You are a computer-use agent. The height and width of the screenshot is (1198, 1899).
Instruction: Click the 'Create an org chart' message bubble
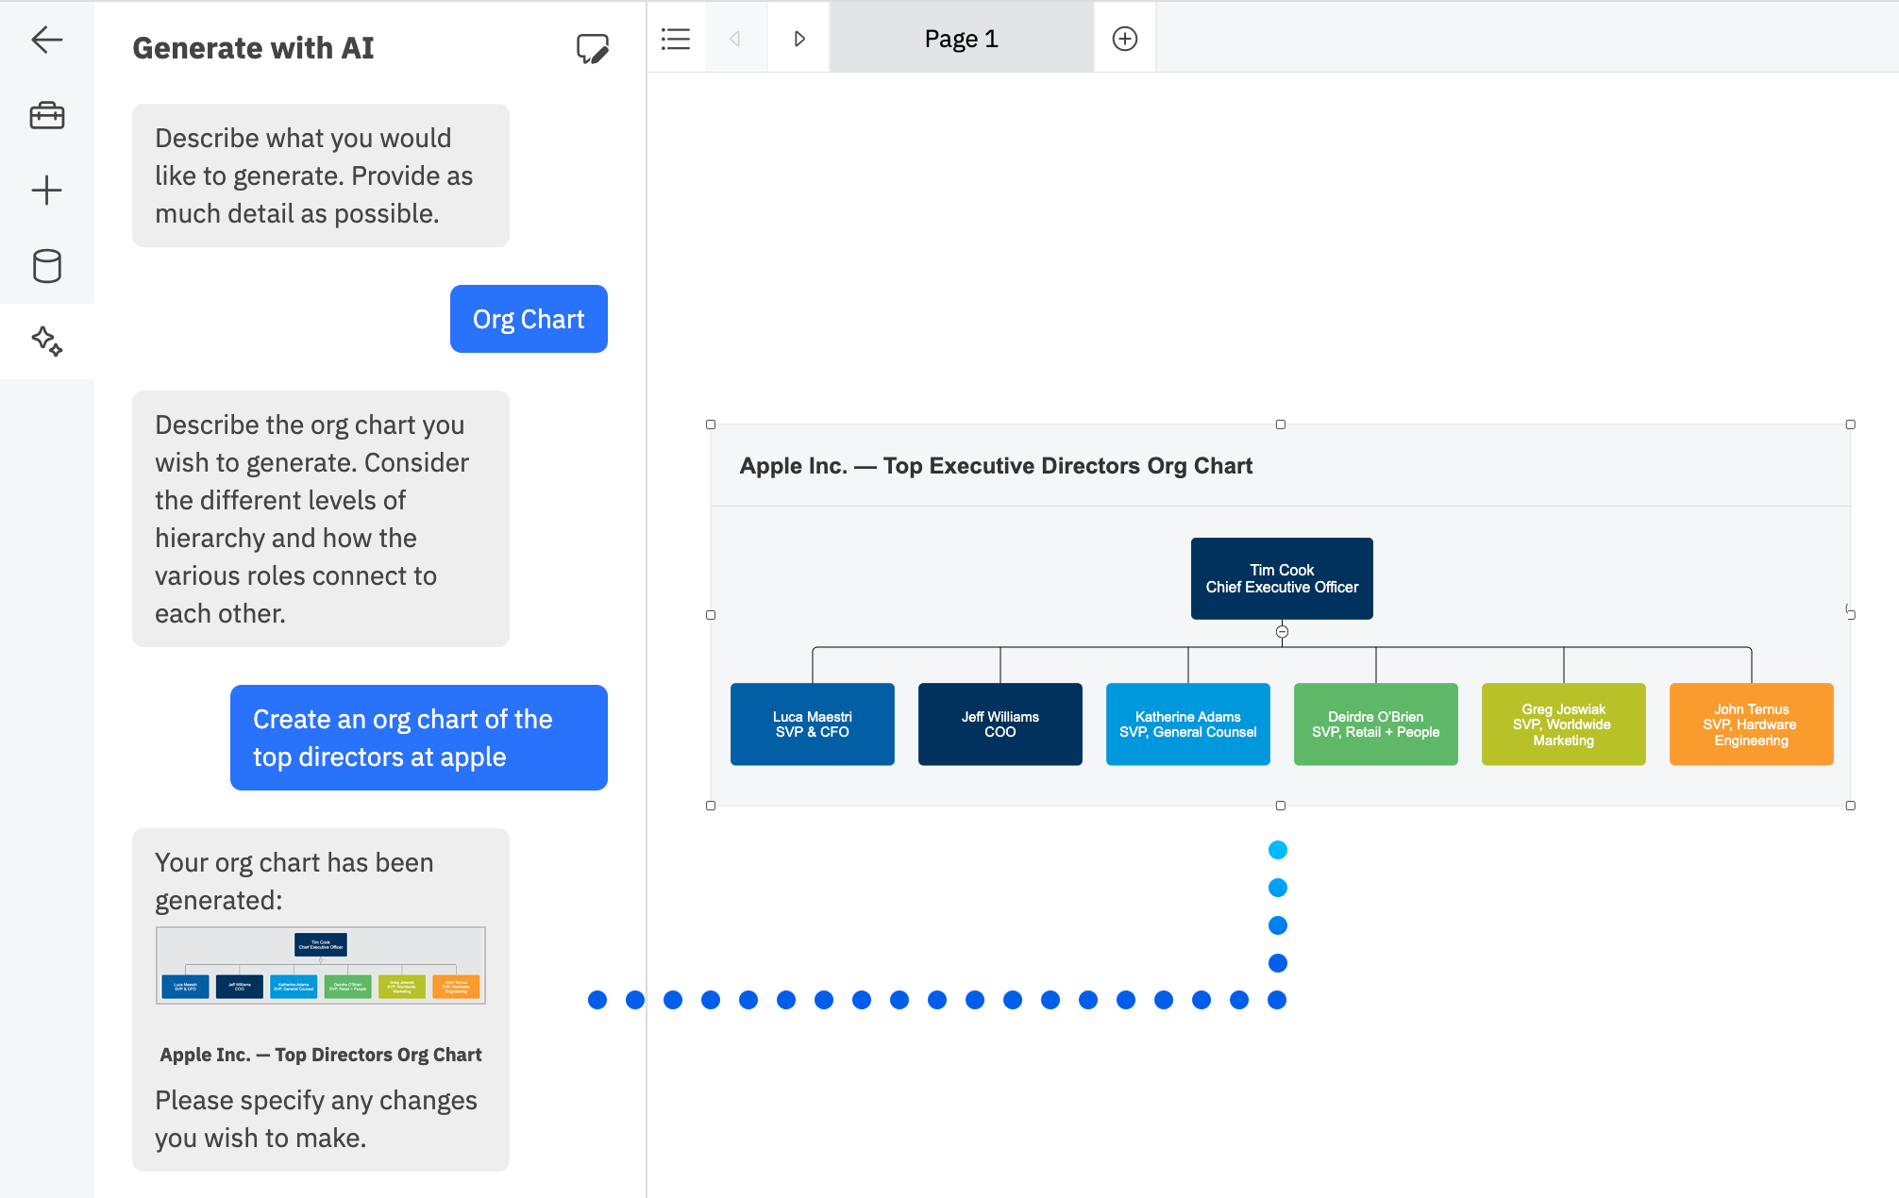[418, 738]
